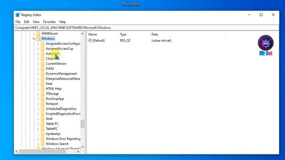Open the View menu

[36, 22]
